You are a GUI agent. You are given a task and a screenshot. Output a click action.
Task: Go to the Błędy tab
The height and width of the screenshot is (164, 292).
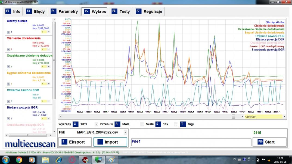[36, 11]
